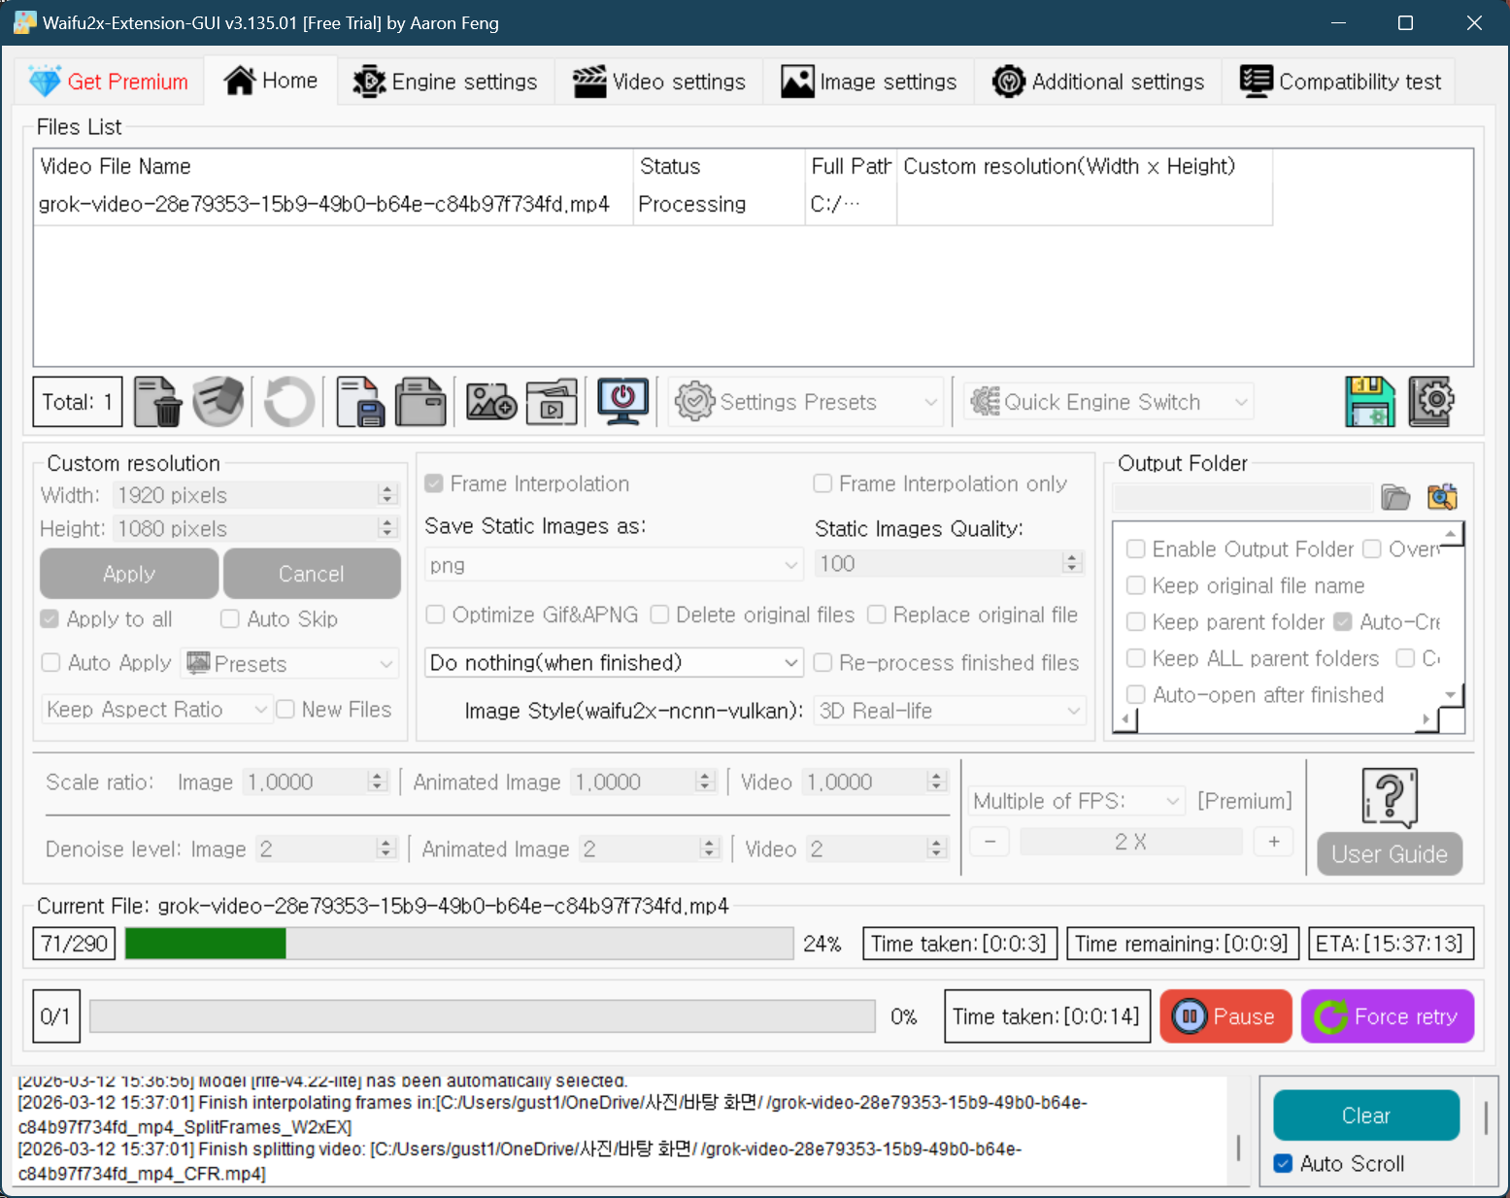Click Static Images Quality 100 field
The height and width of the screenshot is (1198, 1510).
pos(949,564)
